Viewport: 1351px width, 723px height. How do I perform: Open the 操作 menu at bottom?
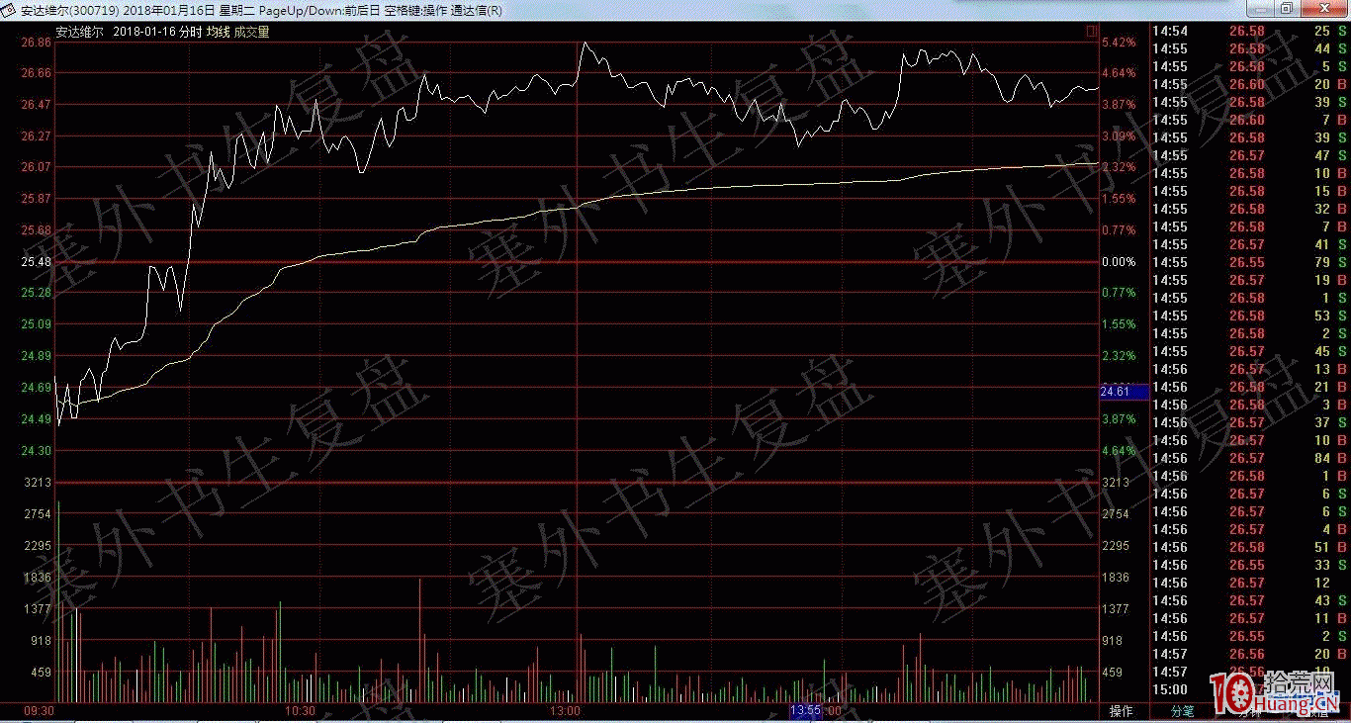pos(1121,710)
